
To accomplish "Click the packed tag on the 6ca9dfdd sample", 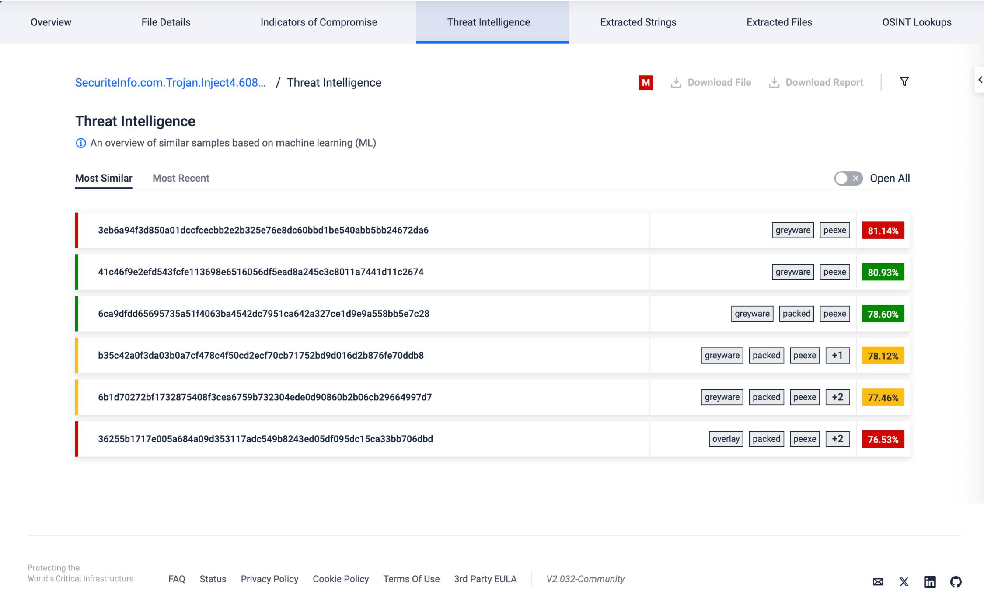I will click(x=796, y=314).
